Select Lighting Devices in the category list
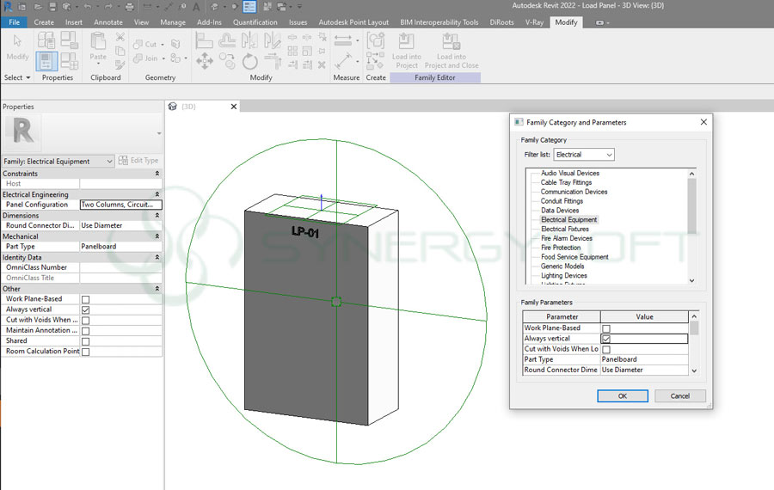 click(562, 276)
